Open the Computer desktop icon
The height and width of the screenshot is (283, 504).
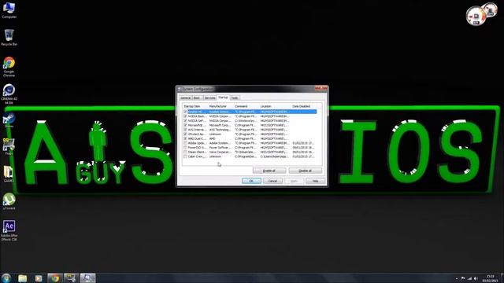(9, 10)
